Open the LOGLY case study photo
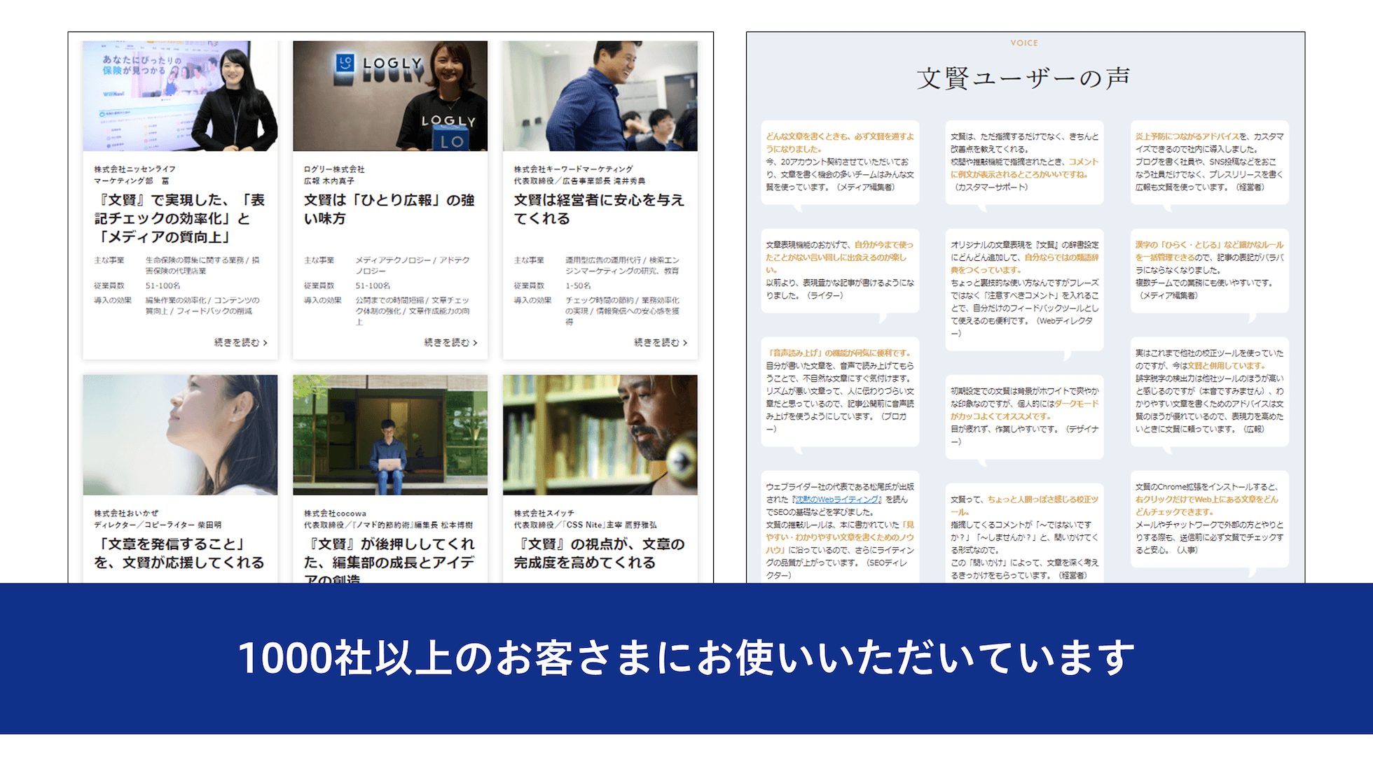 click(390, 96)
